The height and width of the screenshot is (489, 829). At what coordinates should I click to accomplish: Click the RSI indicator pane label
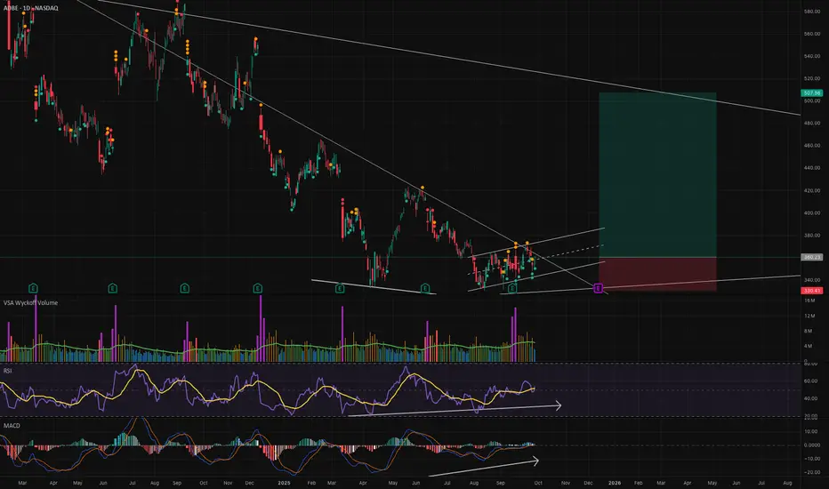[7, 371]
